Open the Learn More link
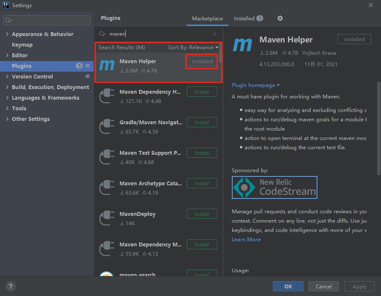The image size is (381, 296). point(246,240)
